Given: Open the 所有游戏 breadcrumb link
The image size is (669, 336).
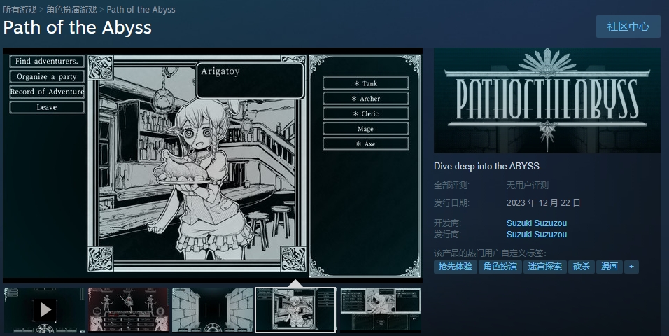Looking at the screenshot, I should [x=20, y=9].
